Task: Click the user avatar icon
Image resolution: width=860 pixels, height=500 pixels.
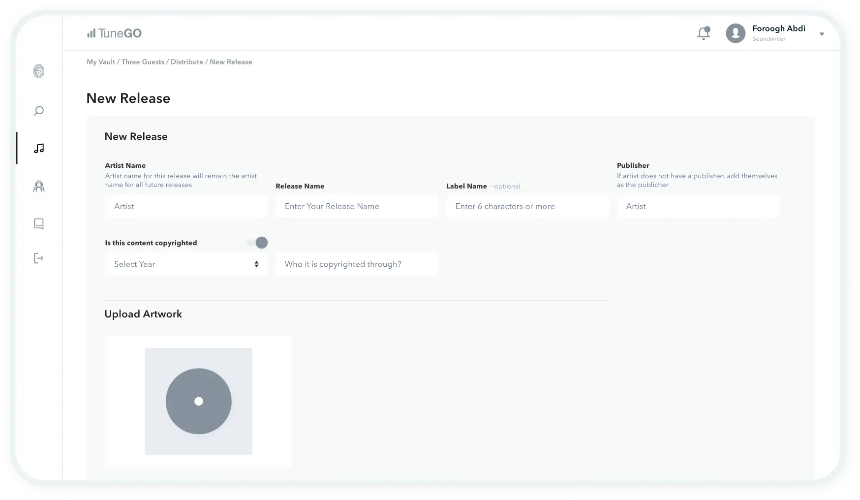Action: click(x=736, y=33)
